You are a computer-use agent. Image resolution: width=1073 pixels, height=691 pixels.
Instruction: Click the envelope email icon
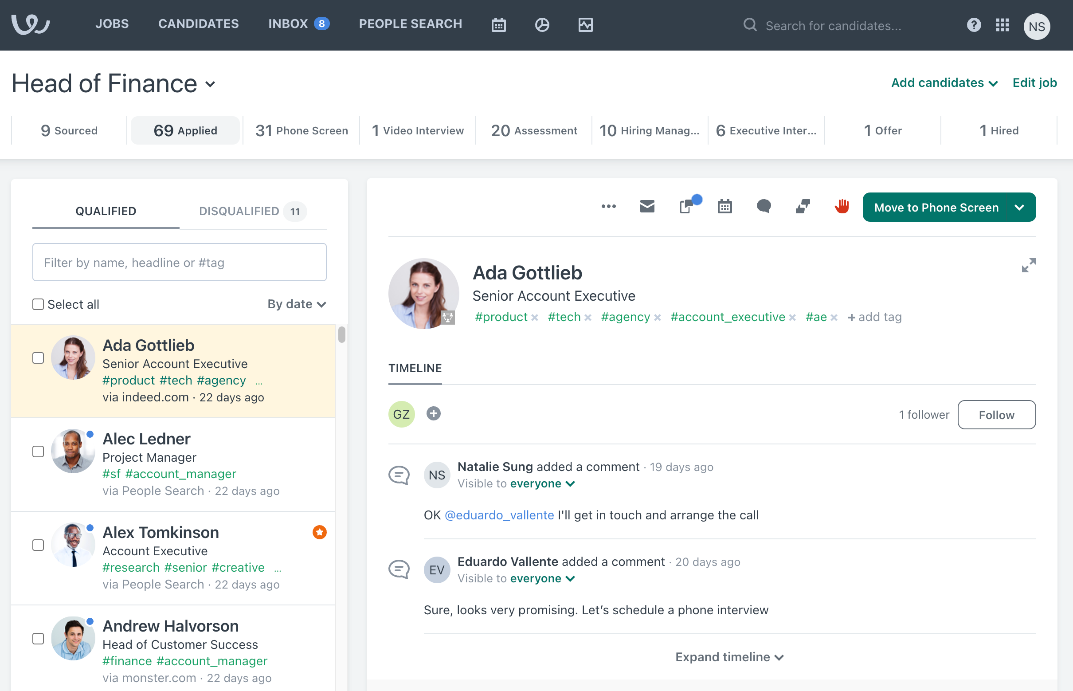tap(647, 207)
